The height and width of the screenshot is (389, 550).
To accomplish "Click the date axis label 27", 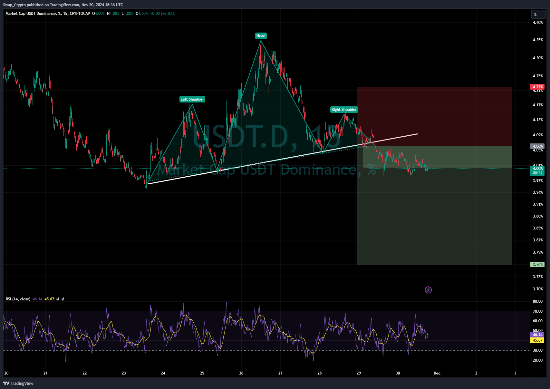I will point(280,373).
